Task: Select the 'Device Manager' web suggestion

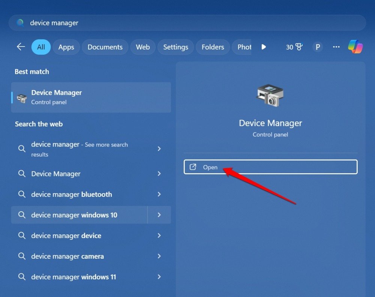Action: coord(79,174)
